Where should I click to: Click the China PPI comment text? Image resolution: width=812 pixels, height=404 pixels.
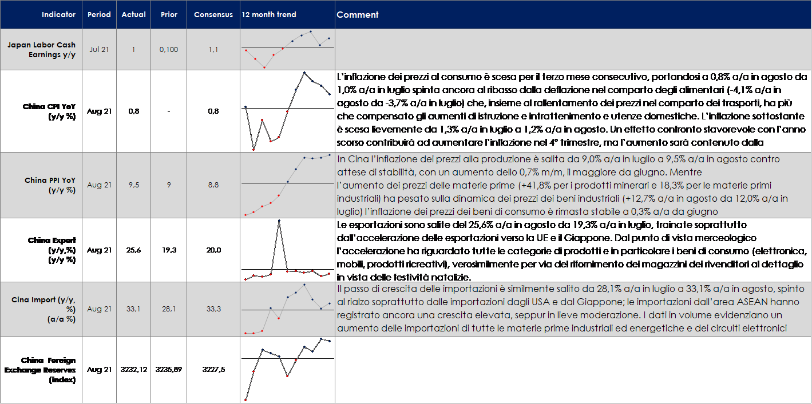pos(561,185)
